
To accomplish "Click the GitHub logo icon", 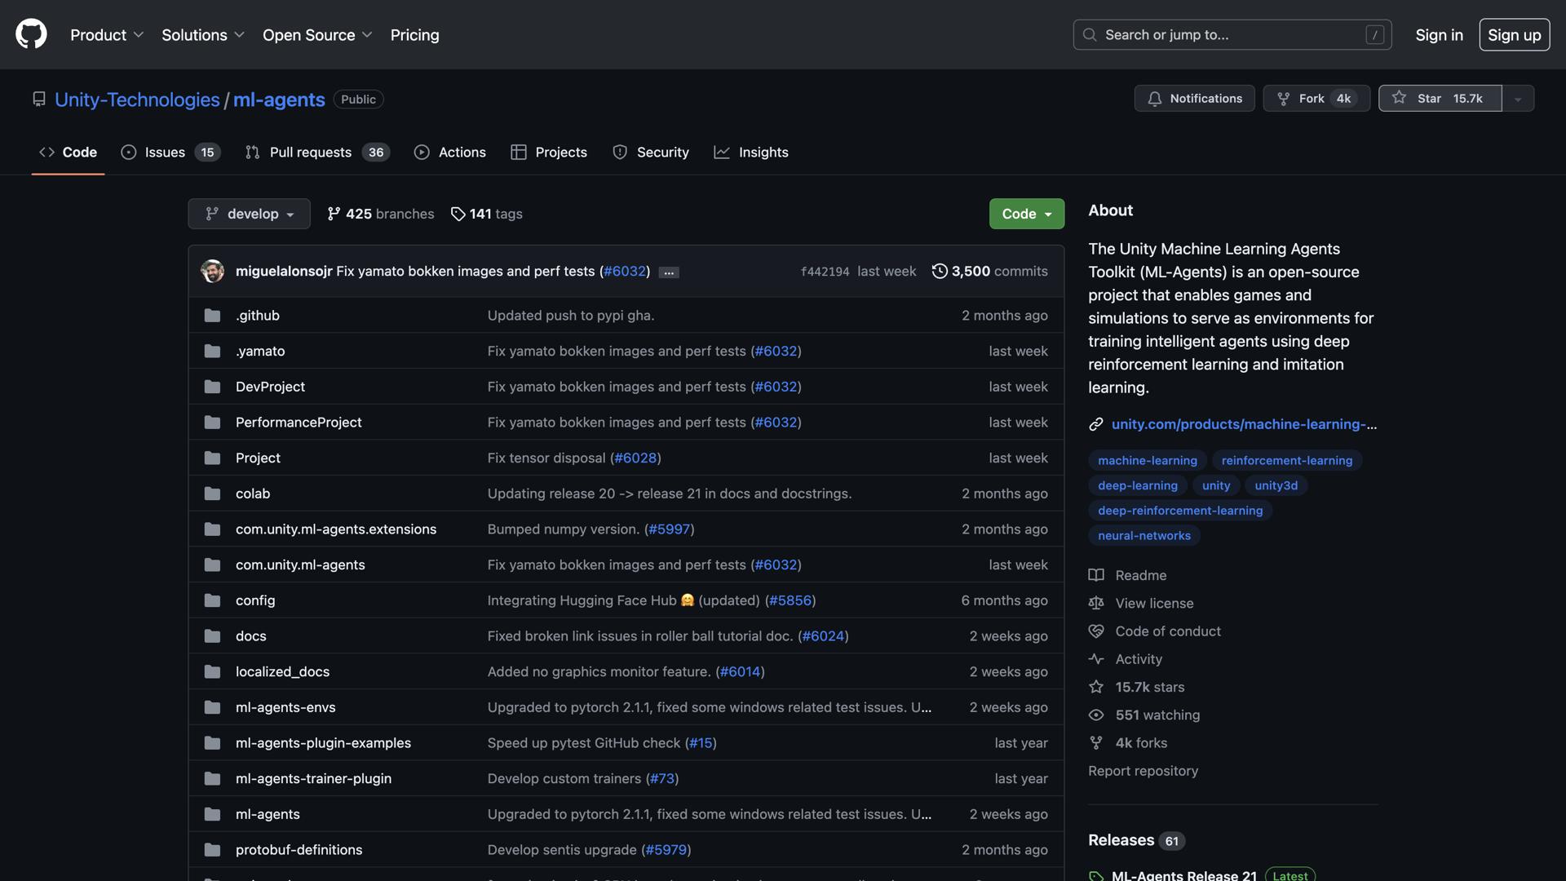I will (31, 34).
